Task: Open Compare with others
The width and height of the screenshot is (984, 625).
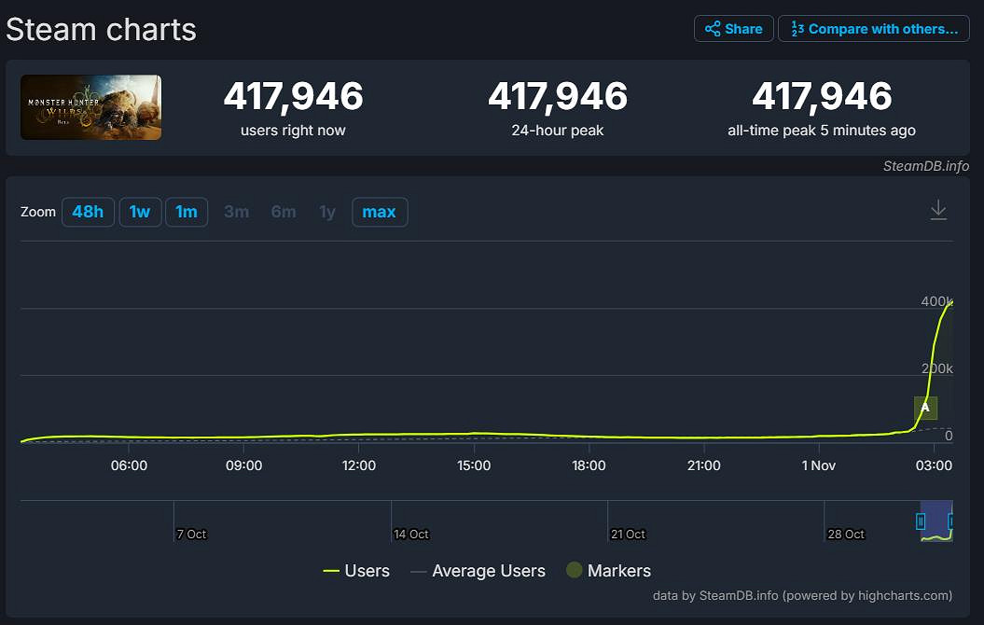Action: [873, 29]
